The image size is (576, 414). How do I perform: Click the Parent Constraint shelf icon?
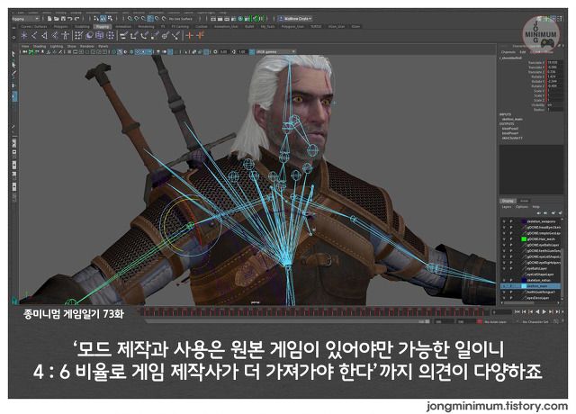(123, 35)
